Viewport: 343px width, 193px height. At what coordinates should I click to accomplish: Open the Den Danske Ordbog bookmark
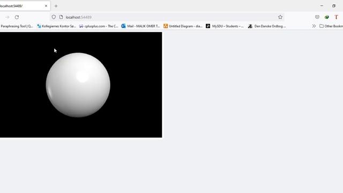click(267, 26)
